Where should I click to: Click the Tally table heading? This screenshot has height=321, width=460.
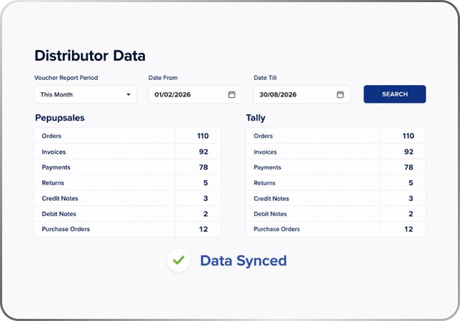[256, 118]
